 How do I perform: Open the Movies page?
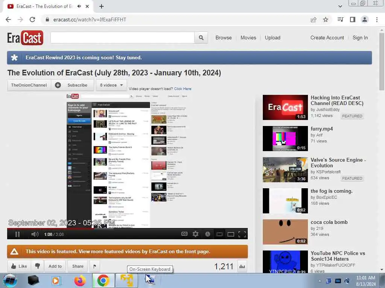248,38
